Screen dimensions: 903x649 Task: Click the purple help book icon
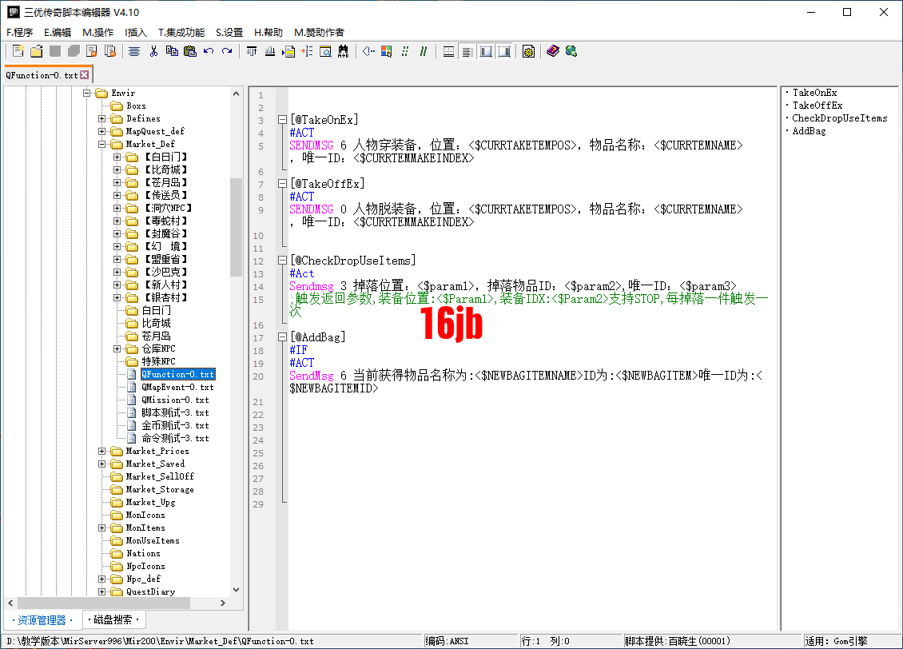tap(552, 51)
